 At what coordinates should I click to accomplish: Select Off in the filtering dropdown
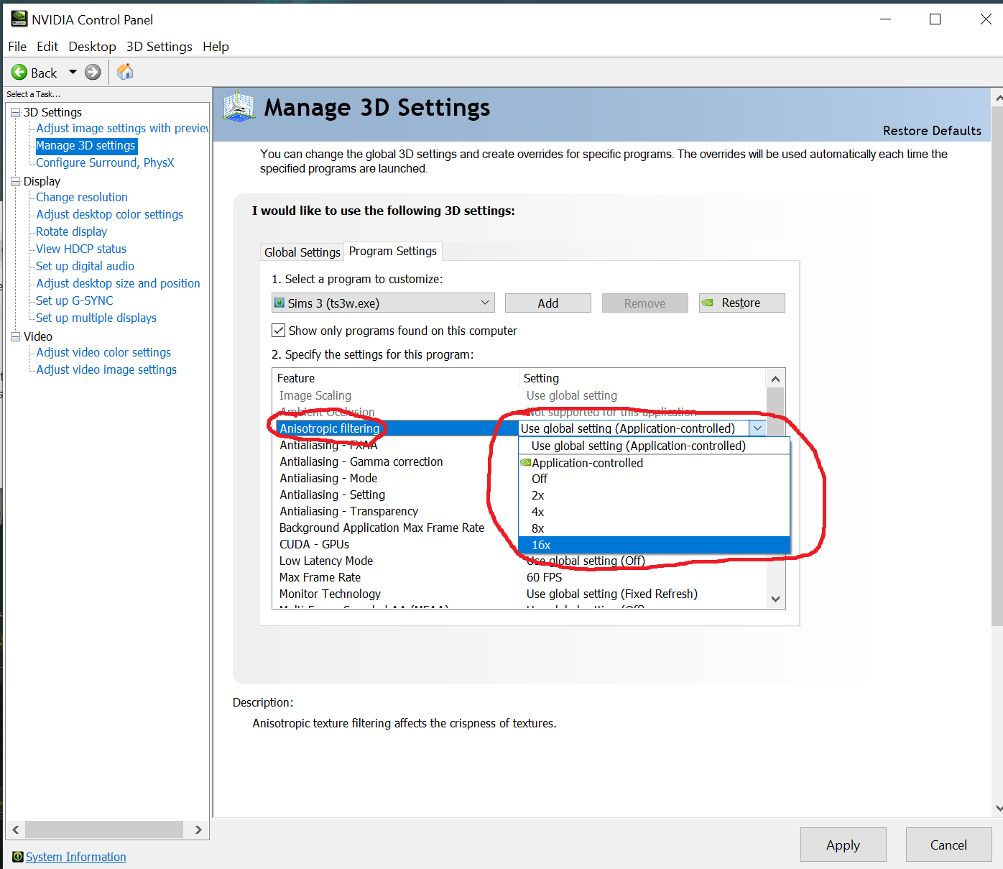(654, 479)
